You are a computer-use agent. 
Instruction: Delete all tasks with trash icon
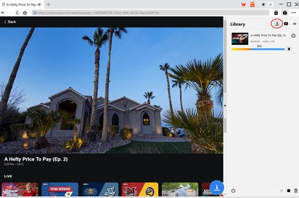click(296, 190)
